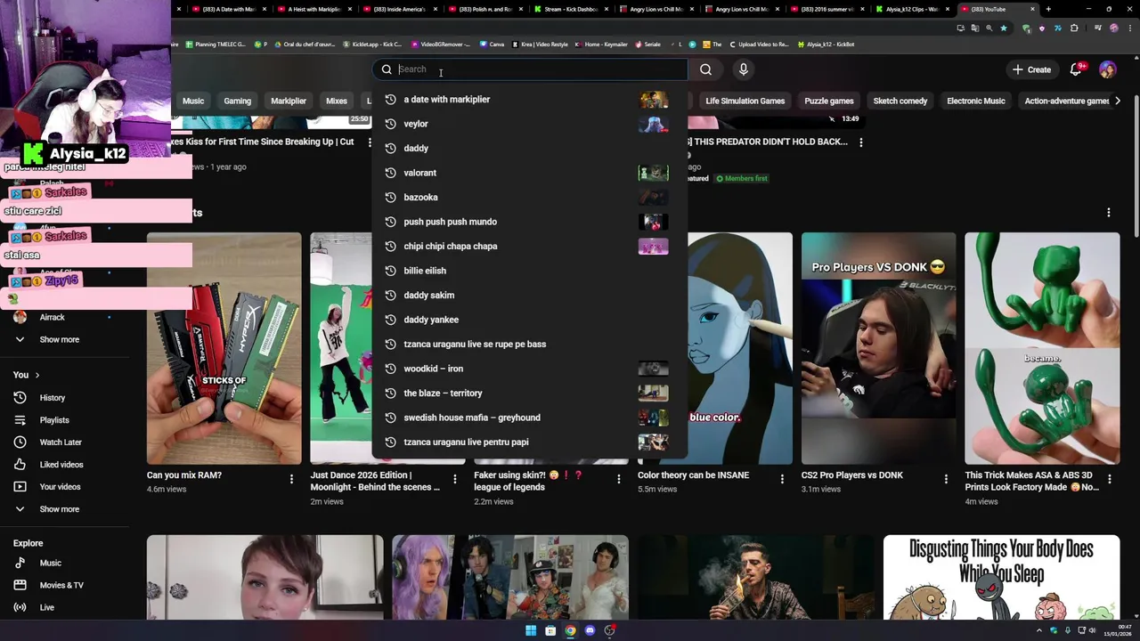Open the account avatar menu
Screen dimensions: 1140x641
coord(1107,69)
